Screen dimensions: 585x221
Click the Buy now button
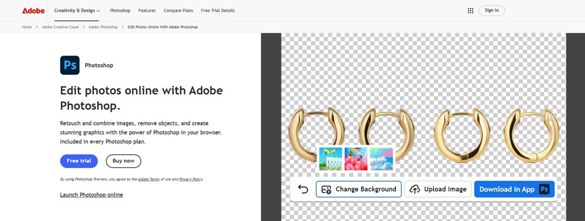123,161
